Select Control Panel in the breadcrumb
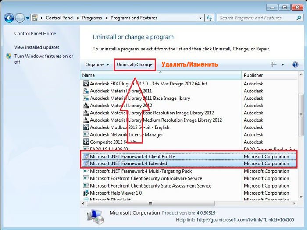307x230 pixels. [x=60, y=18]
